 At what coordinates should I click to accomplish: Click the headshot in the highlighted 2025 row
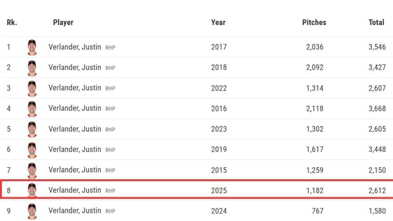point(32,190)
